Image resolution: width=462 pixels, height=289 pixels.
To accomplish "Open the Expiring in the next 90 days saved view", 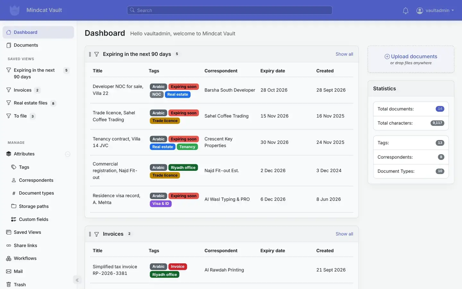I will [x=38, y=74].
